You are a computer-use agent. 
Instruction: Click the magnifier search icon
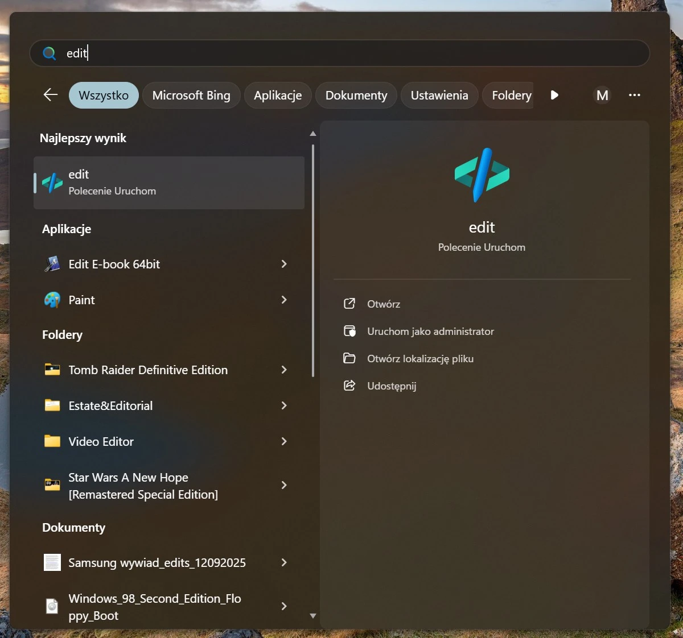pos(50,53)
